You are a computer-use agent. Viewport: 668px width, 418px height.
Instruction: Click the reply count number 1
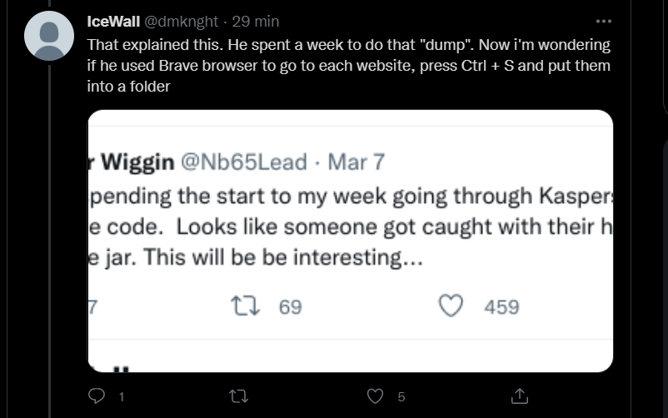pos(122,398)
